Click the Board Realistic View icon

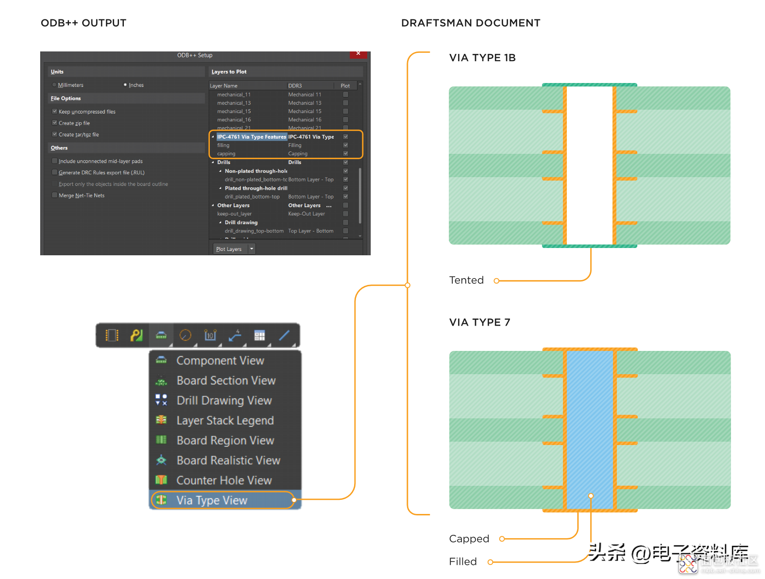tap(161, 460)
